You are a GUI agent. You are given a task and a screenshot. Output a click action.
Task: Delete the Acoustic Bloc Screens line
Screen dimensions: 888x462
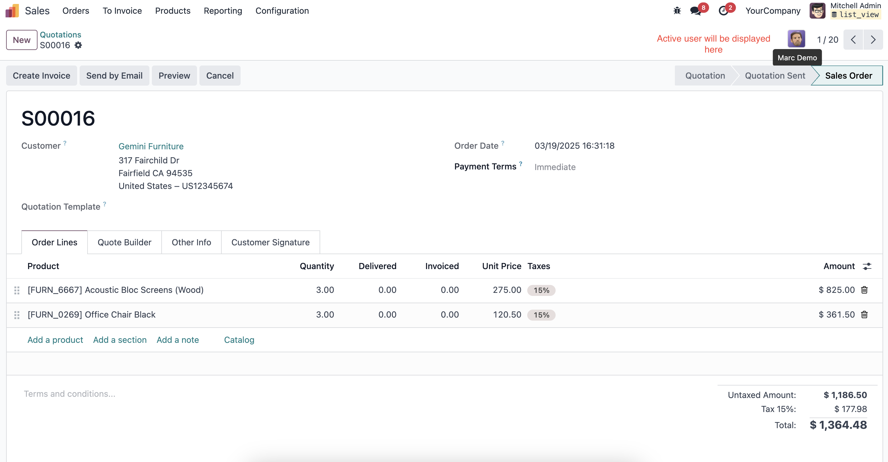click(x=864, y=290)
